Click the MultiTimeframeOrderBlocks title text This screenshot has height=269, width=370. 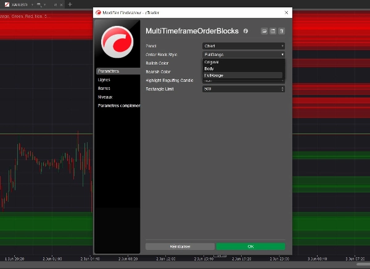coord(192,31)
